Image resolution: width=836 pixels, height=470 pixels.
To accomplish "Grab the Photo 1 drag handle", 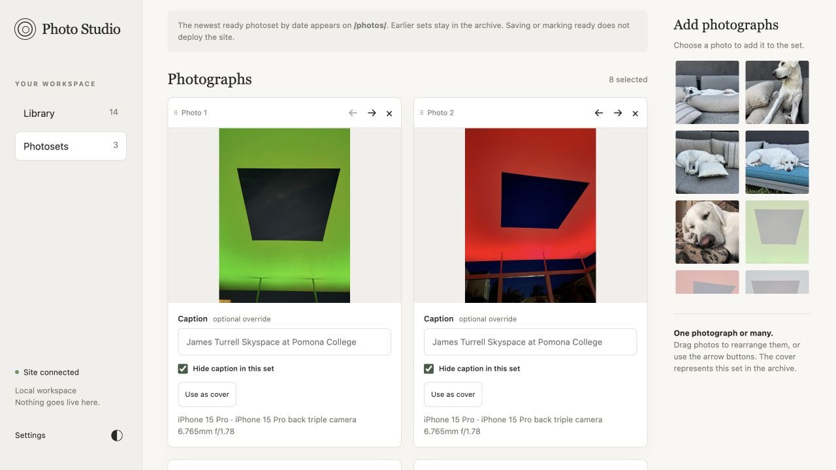I will pyautogui.click(x=176, y=113).
